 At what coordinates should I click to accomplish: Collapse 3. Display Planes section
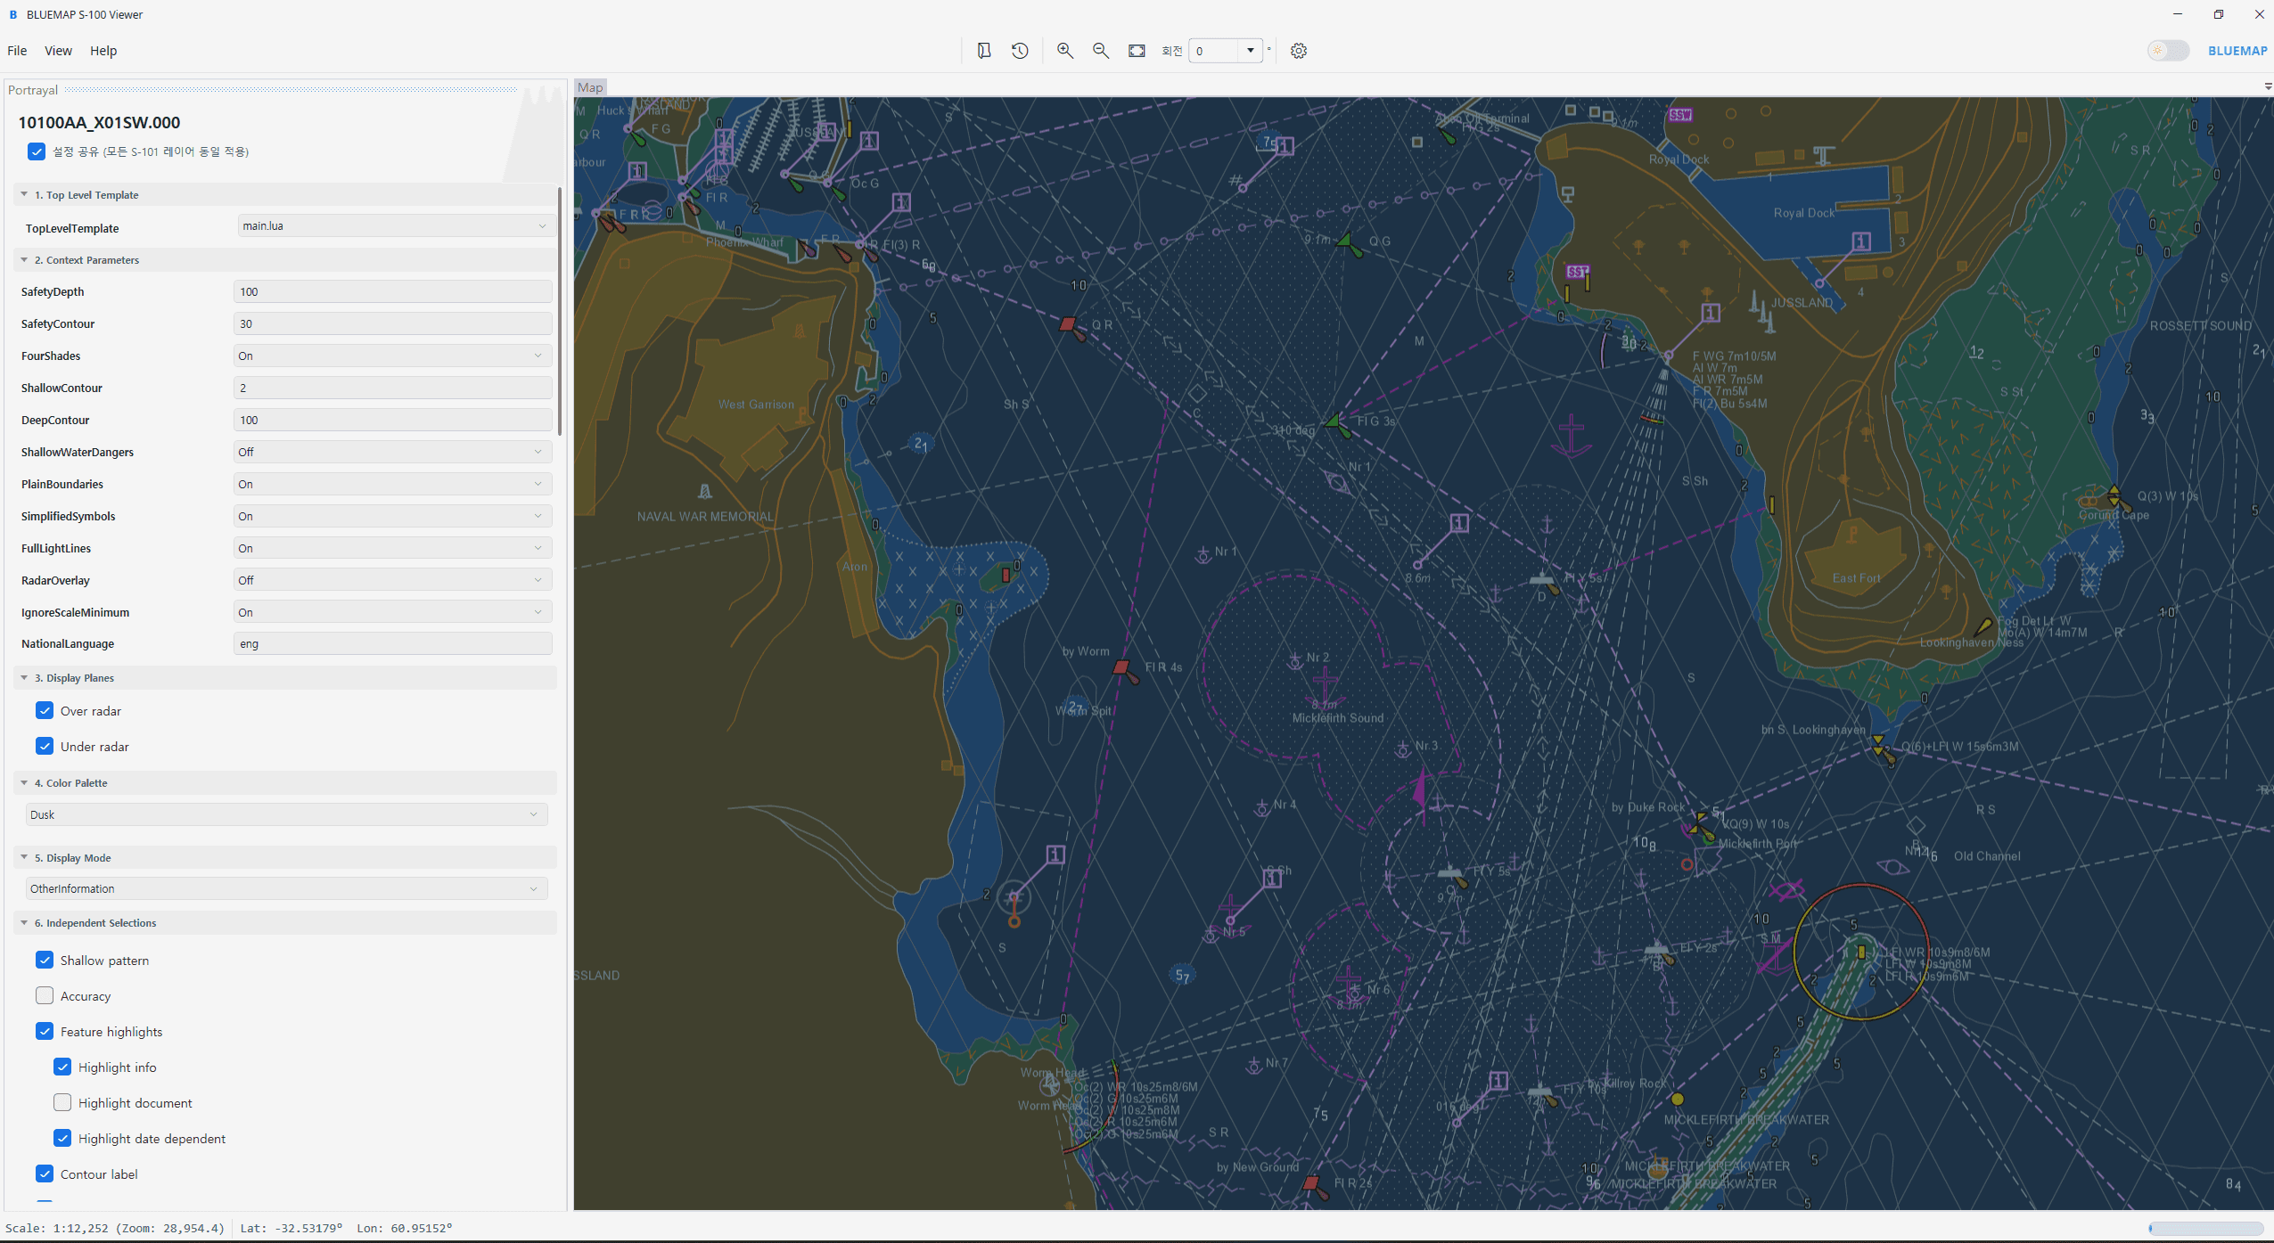tap(24, 677)
